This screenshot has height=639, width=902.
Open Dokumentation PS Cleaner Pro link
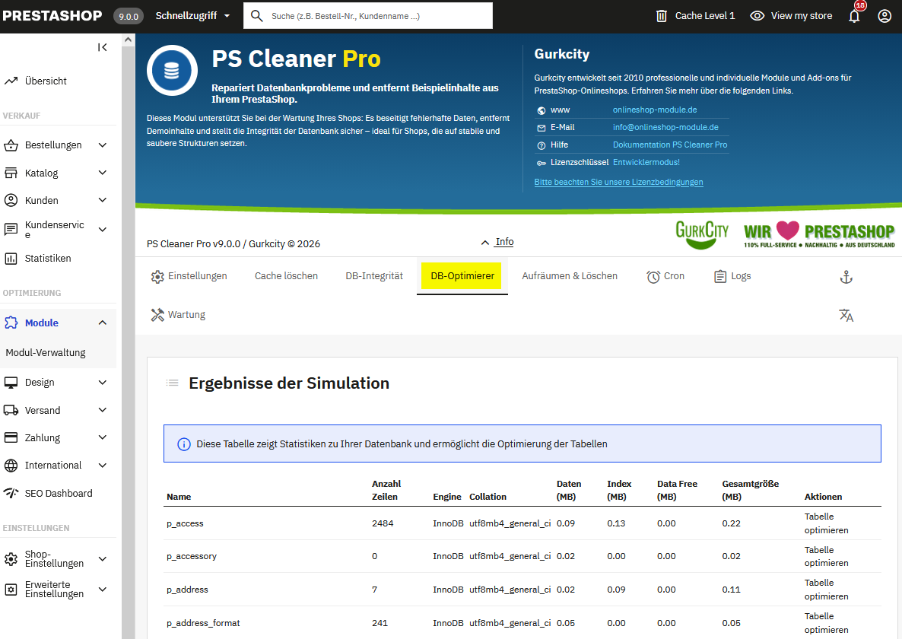[x=669, y=145]
